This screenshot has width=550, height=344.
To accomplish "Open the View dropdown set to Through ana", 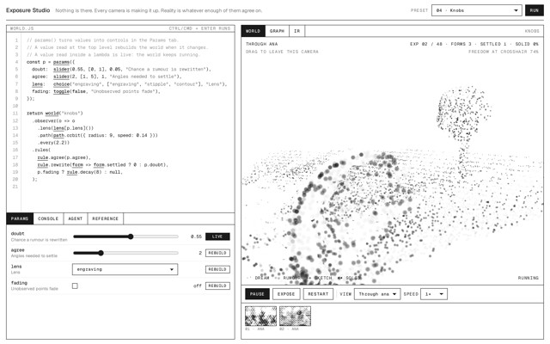I will [x=377, y=294].
